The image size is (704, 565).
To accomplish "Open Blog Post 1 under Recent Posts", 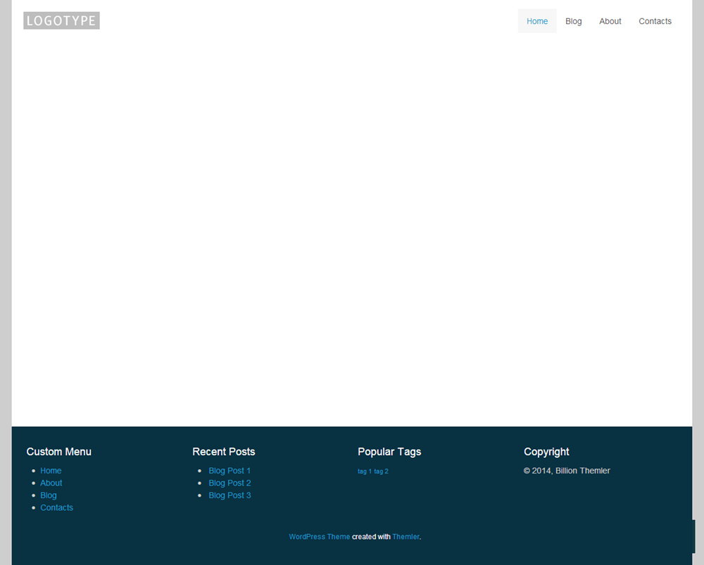I will [x=230, y=471].
